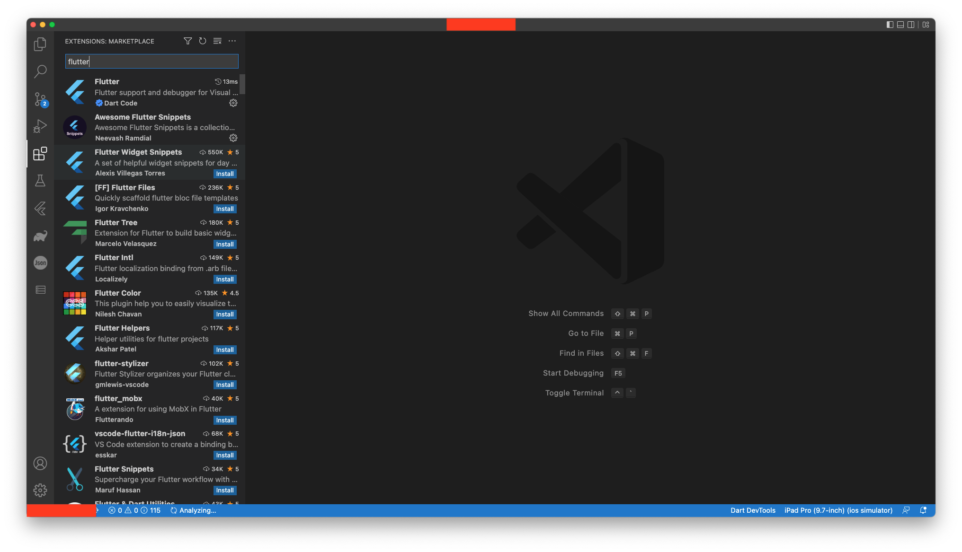Screen dimensions: 962x552
Task: Open Customize Layout icon in title bar
Action: [926, 25]
